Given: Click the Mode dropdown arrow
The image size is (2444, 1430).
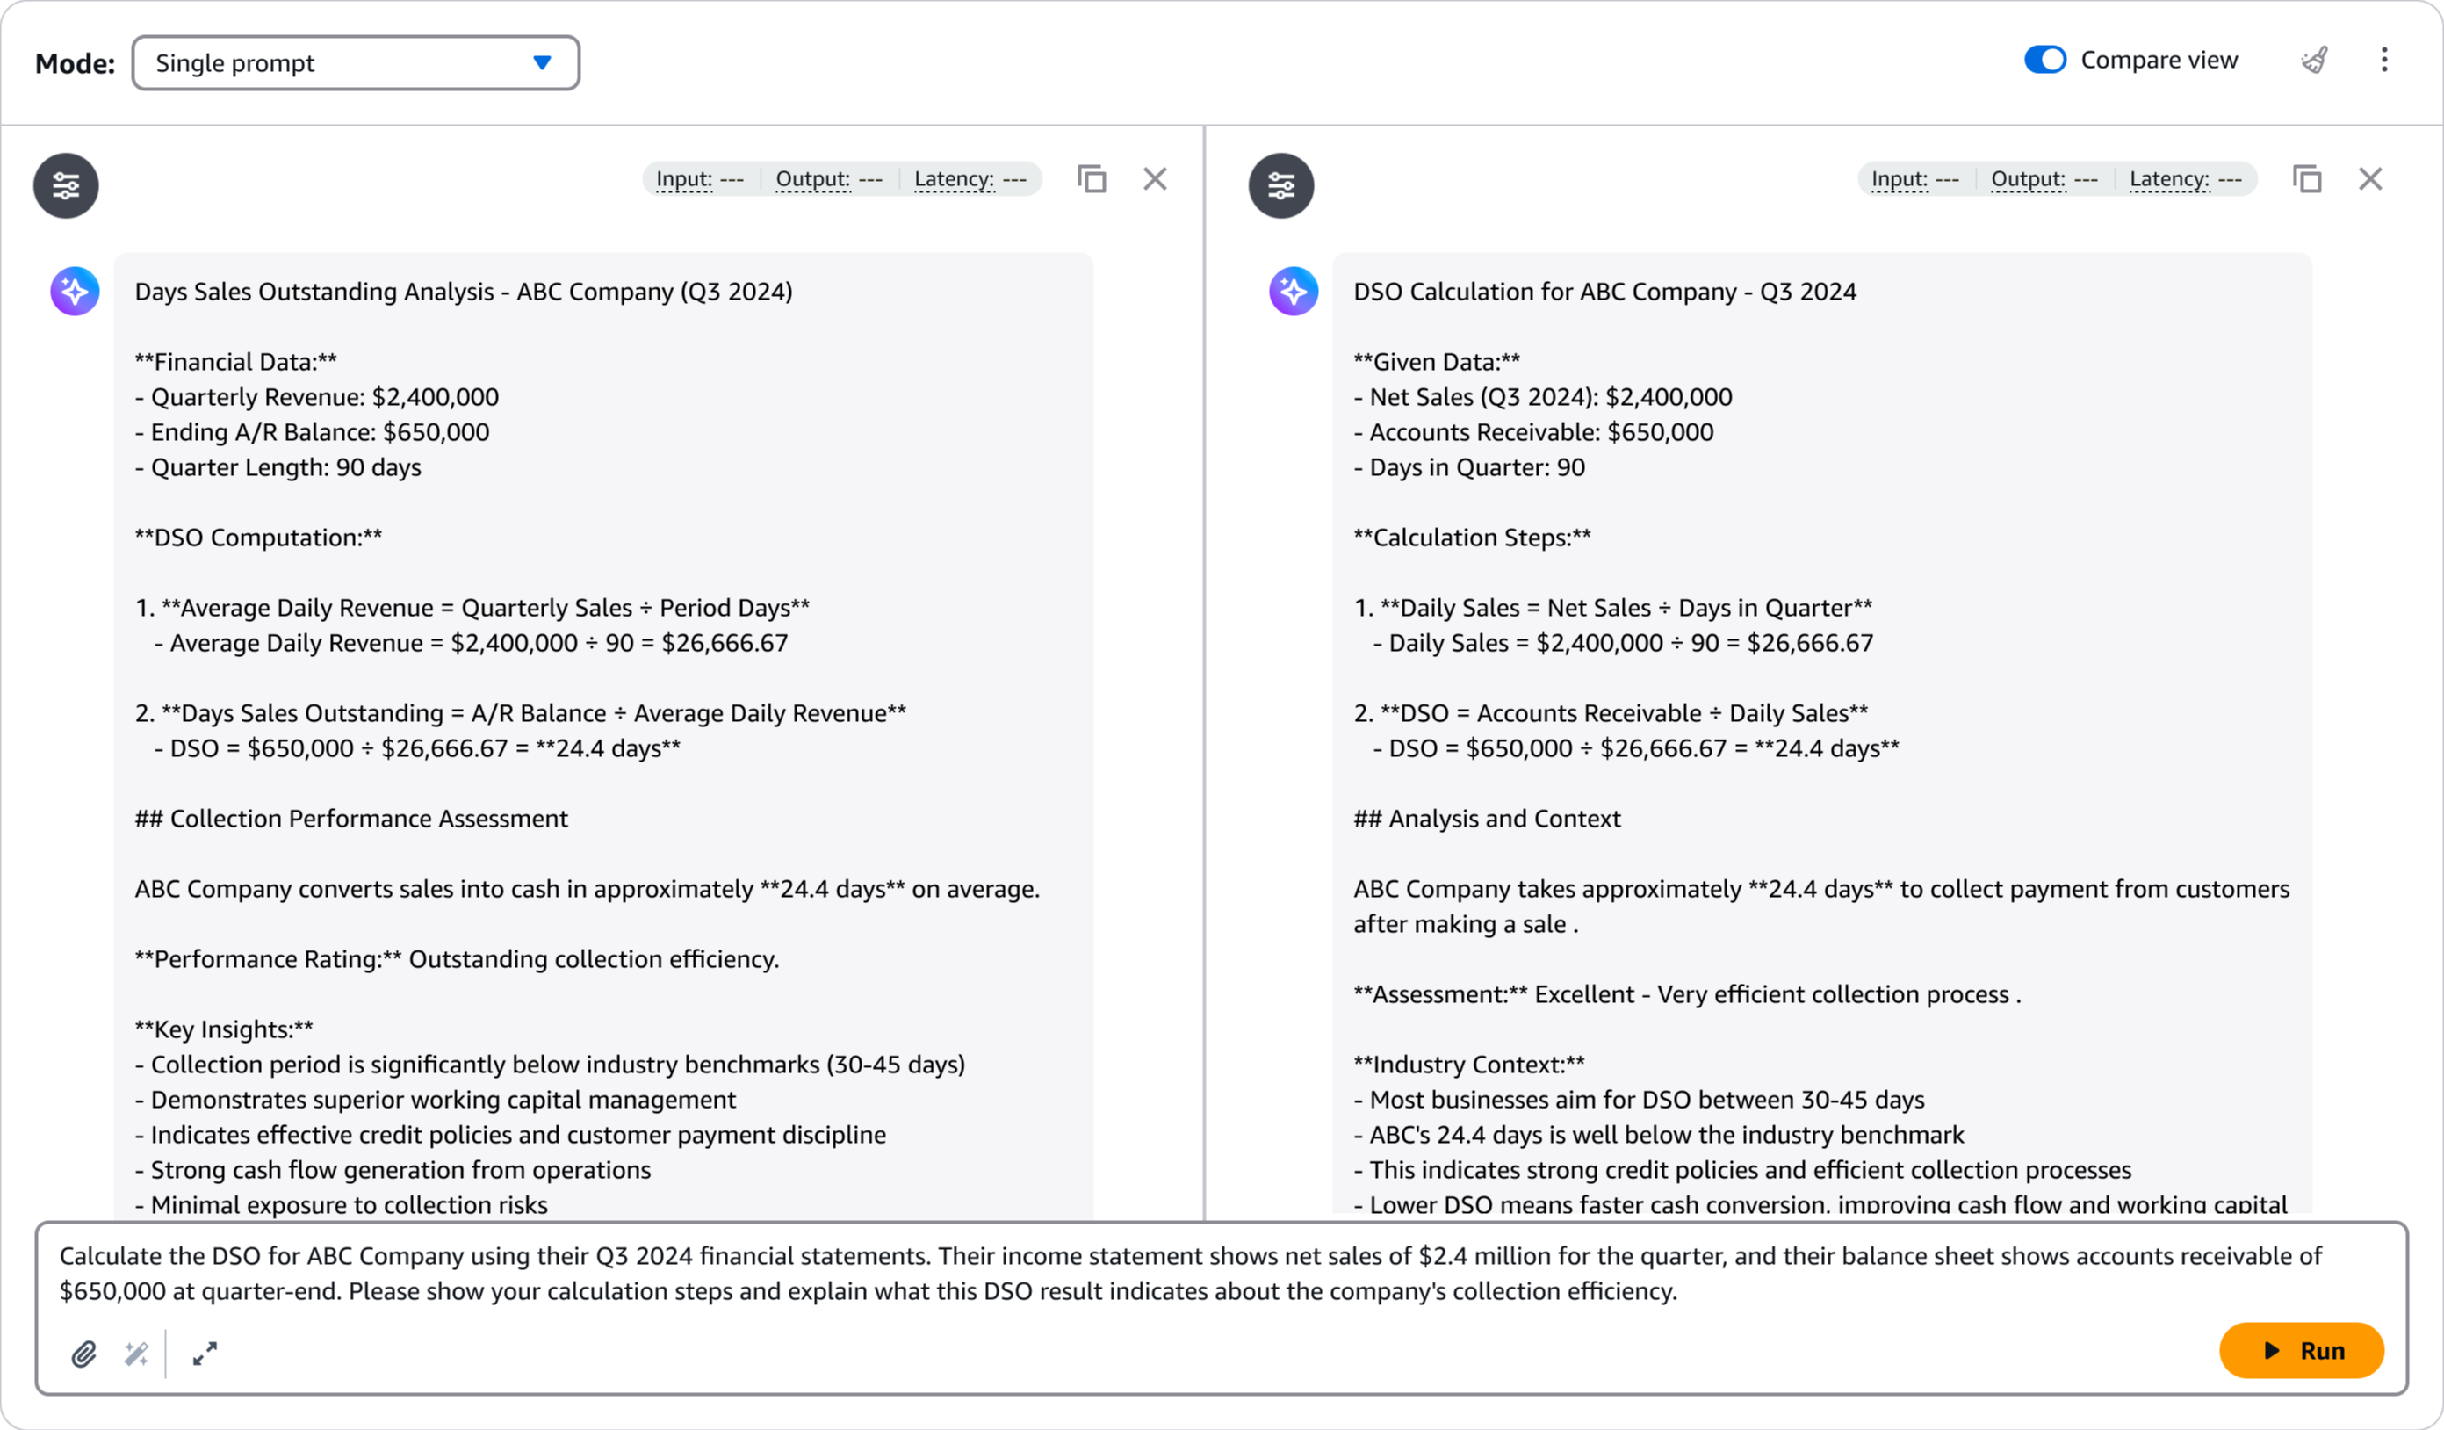Looking at the screenshot, I should pyautogui.click(x=542, y=63).
